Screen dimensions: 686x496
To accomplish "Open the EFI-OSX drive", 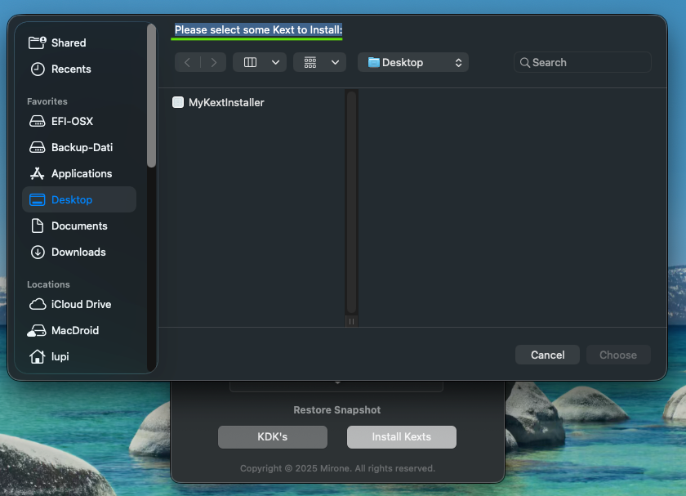I will (79, 121).
